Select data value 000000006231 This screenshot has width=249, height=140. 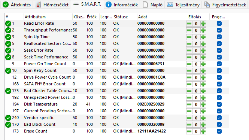tap(151, 64)
